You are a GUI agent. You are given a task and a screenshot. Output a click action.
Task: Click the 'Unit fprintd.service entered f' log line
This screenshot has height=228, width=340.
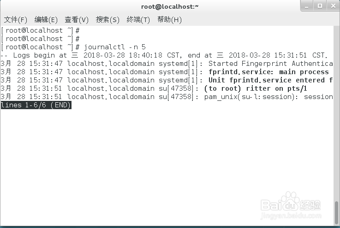167,80
